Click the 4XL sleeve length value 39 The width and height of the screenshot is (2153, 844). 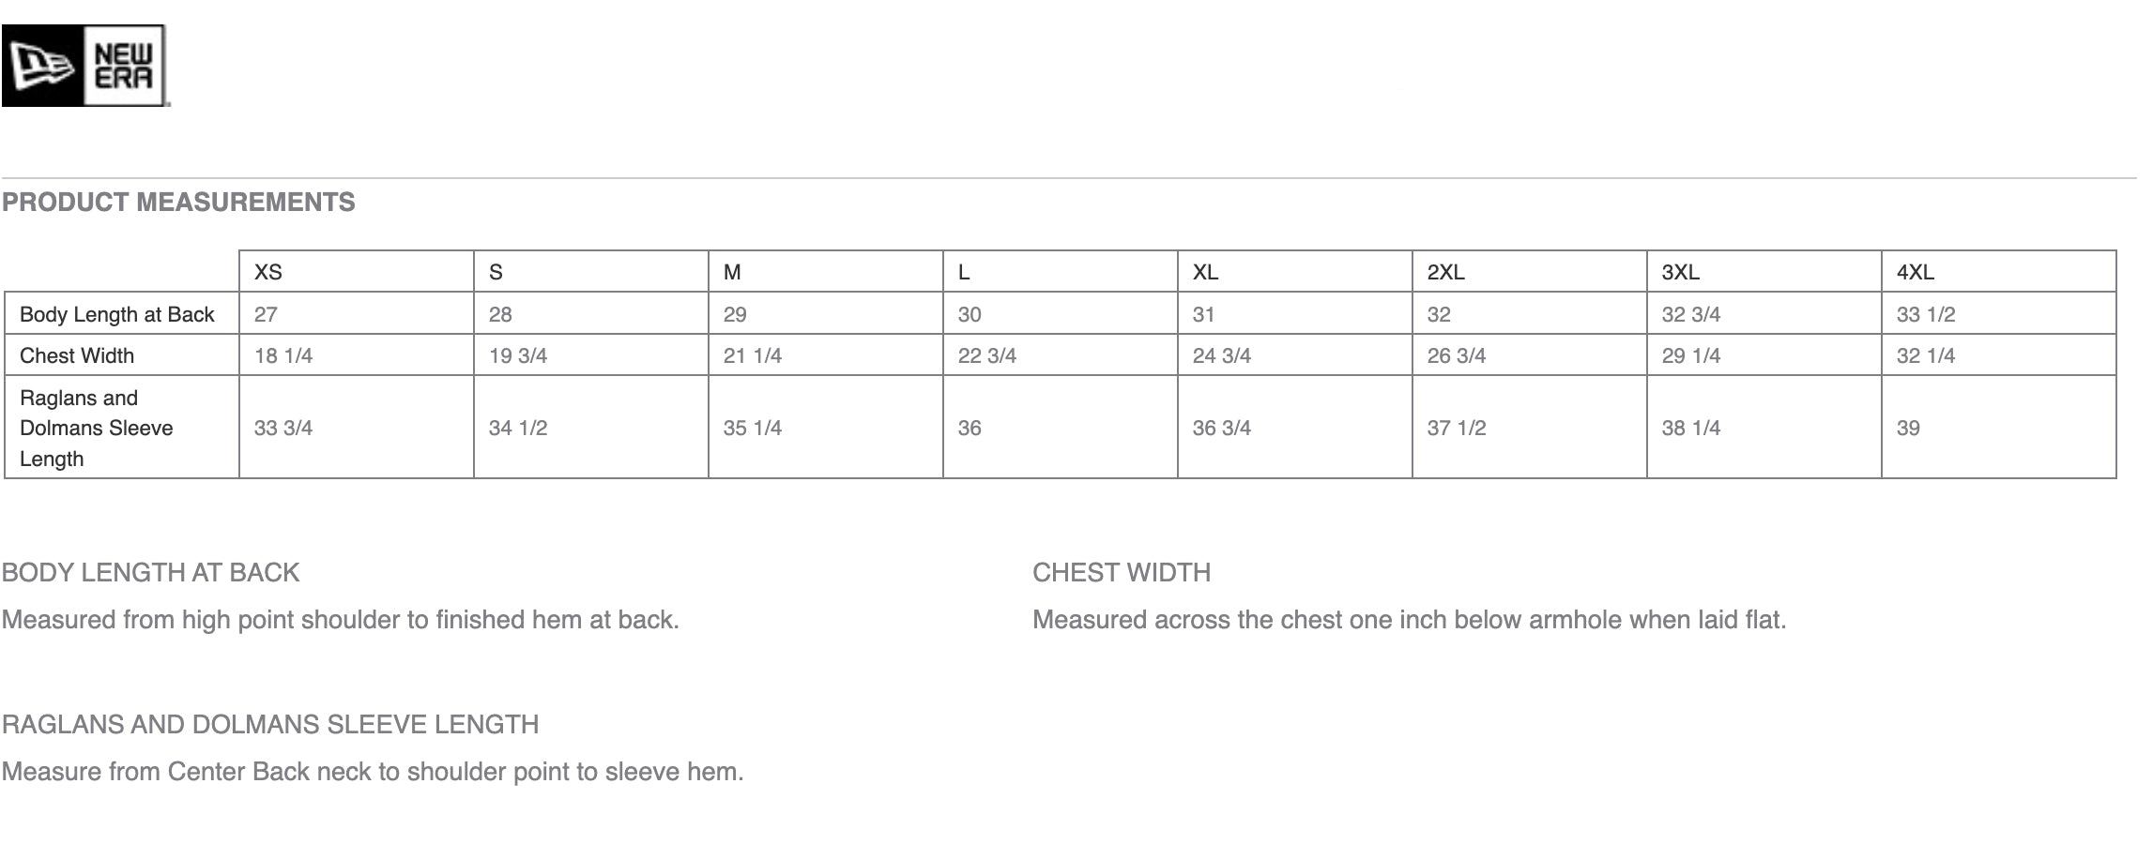(x=1908, y=428)
